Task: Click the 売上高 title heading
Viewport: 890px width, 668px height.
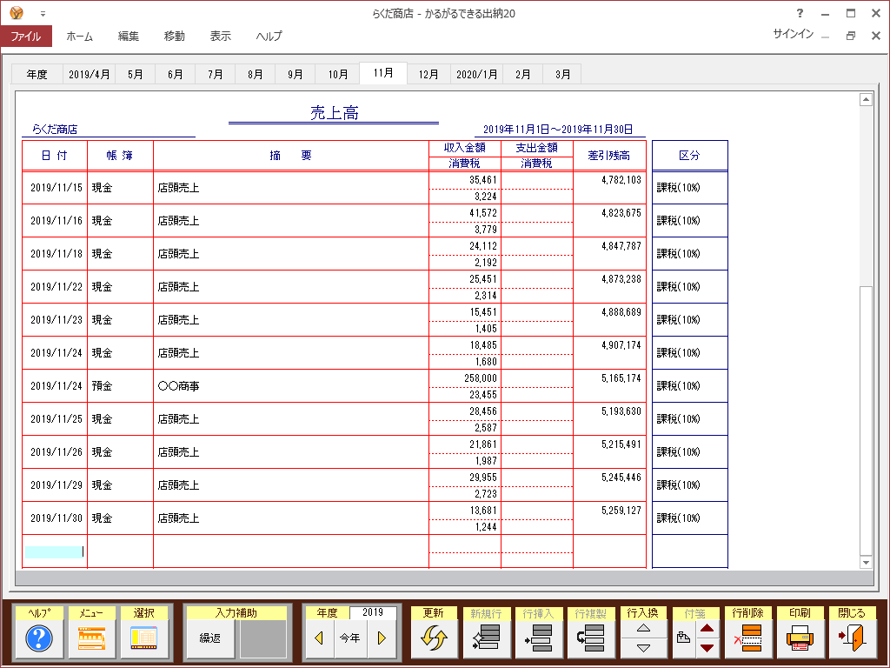Action: point(335,113)
